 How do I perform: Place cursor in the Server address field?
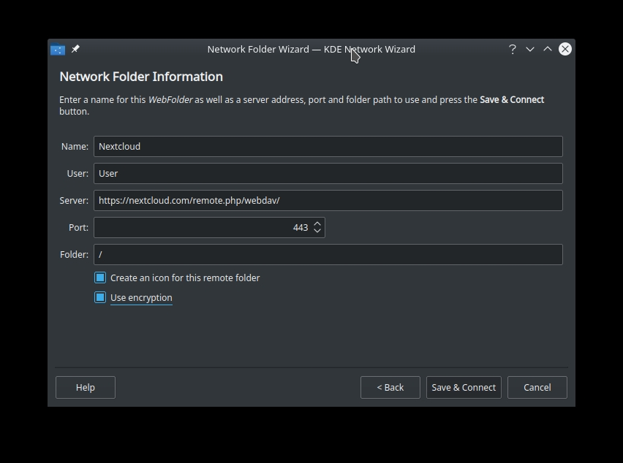coord(328,200)
